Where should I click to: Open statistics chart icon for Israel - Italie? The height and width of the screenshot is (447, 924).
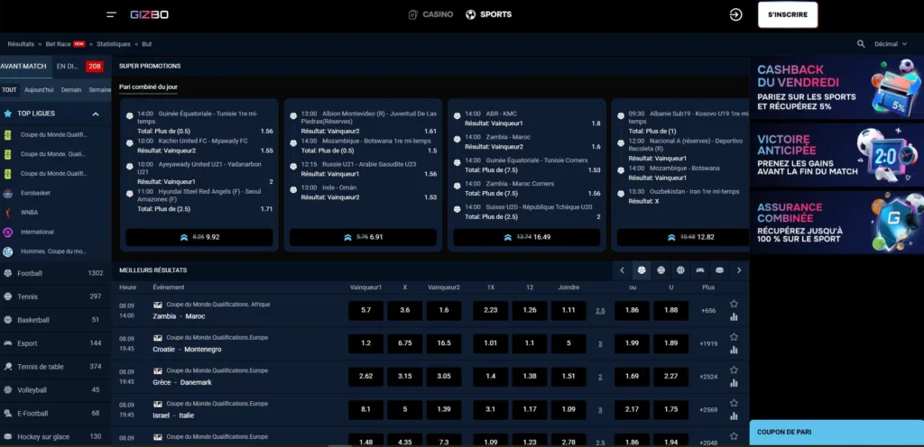[x=734, y=417]
